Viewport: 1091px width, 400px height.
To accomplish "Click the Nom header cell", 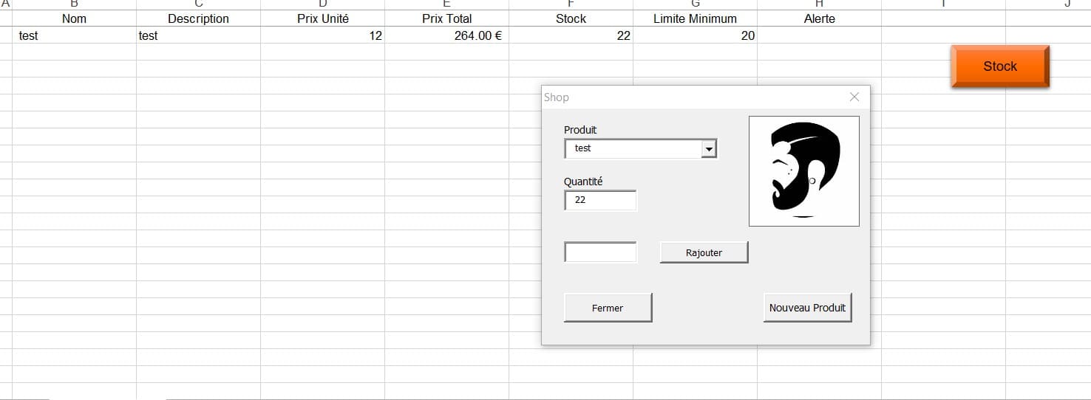I will pos(74,18).
